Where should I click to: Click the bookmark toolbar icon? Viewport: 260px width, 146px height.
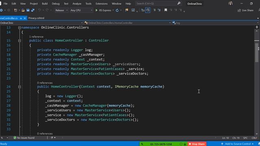tap(166, 10)
